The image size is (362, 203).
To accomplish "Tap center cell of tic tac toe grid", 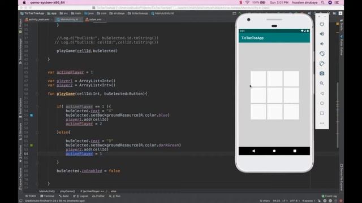I will tap(274, 95).
